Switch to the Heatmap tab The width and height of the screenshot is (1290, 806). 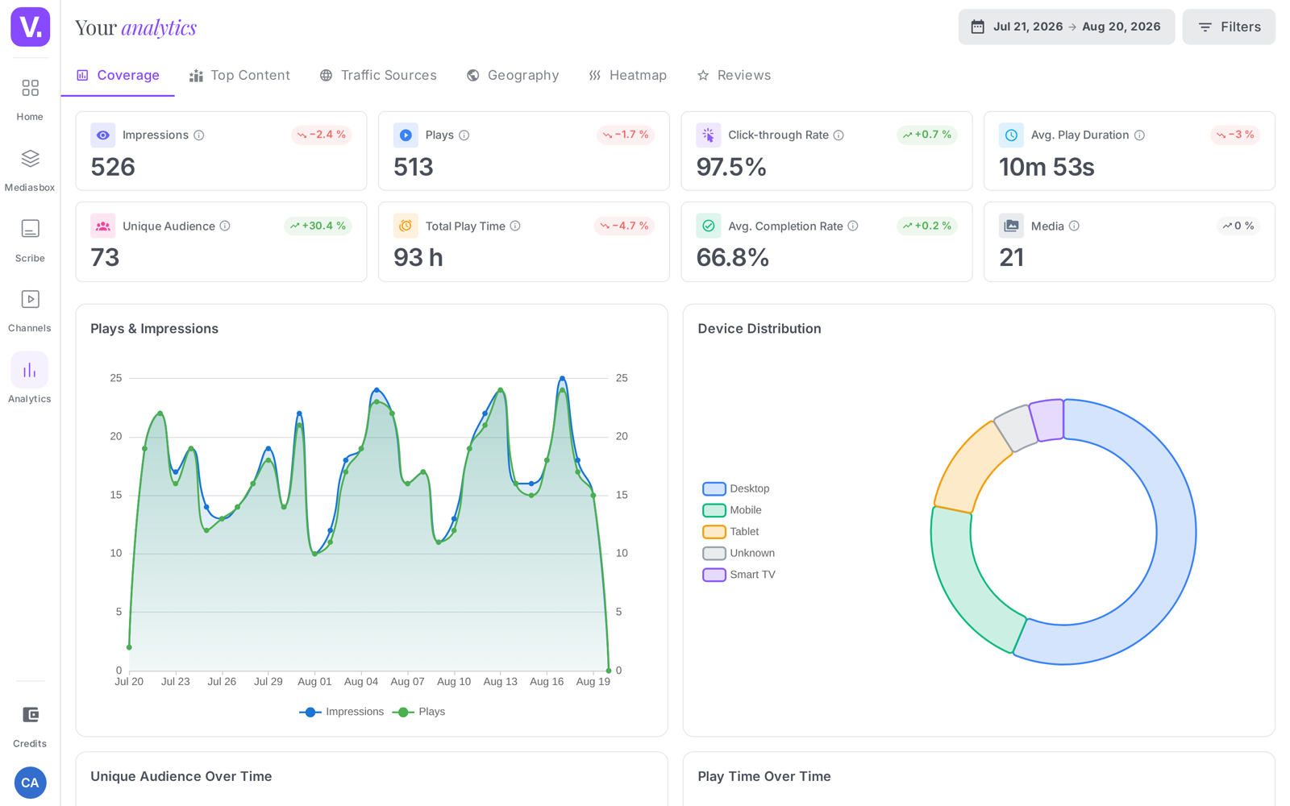coord(627,75)
